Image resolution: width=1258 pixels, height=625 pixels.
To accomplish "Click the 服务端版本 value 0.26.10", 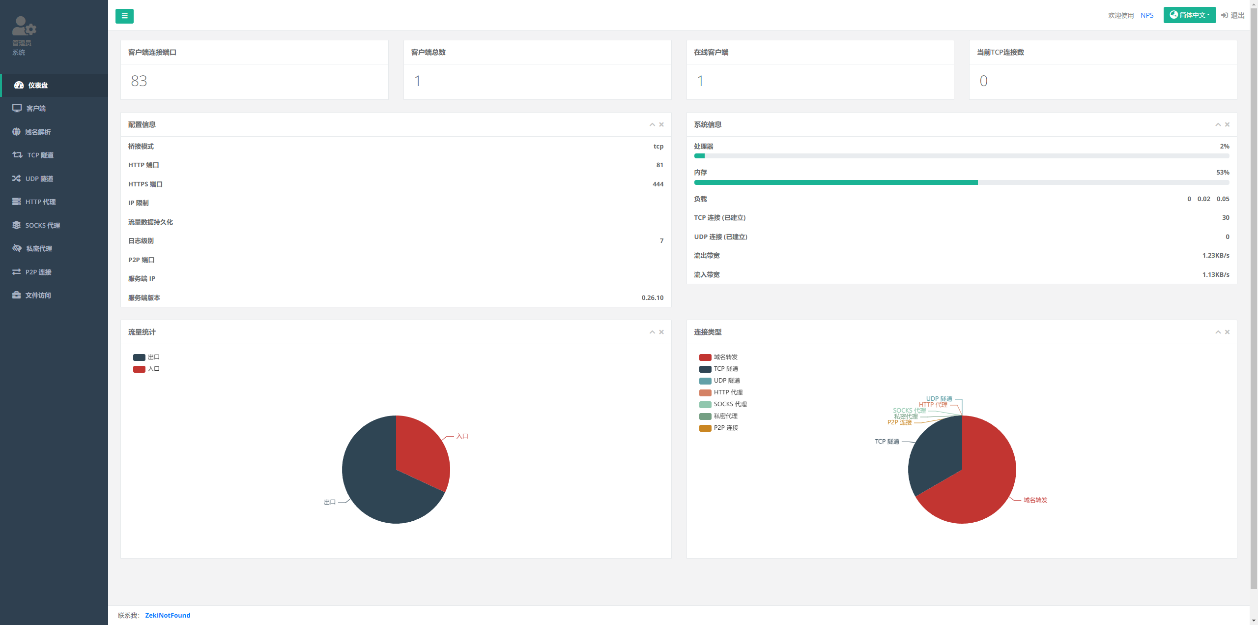I will [653, 298].
